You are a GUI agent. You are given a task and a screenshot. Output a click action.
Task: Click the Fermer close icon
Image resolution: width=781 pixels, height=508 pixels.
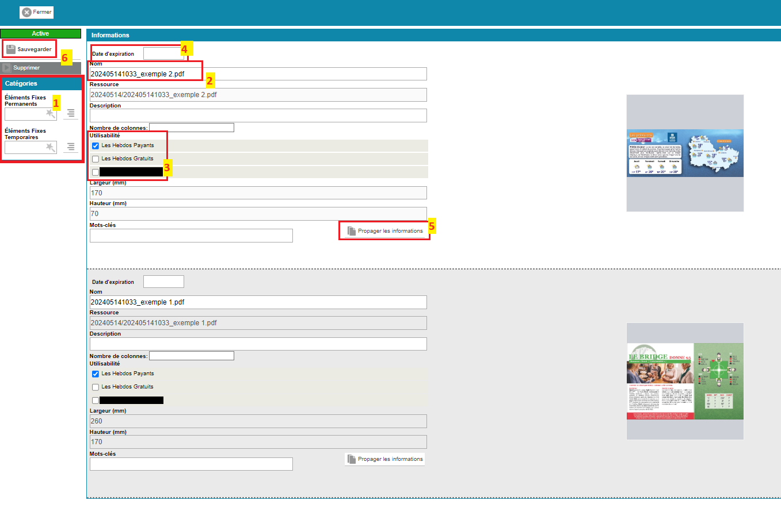pyautogui.click(x=26, y=12)
